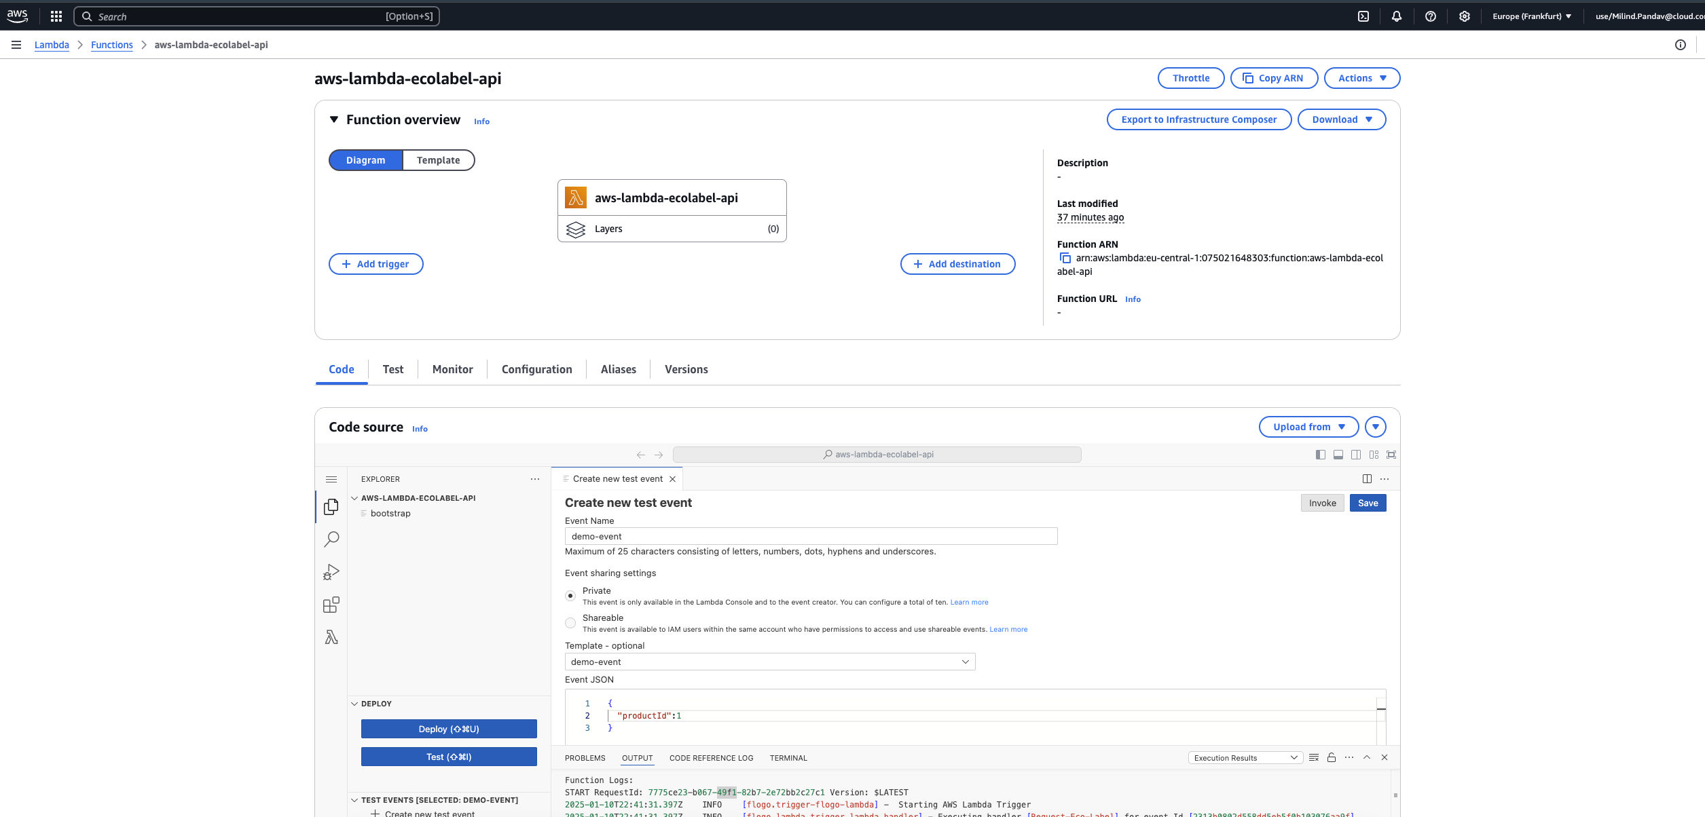Copy the Function ARN with the copy icon
The height and width of the screenshot is (817, 1705).
1065,258
